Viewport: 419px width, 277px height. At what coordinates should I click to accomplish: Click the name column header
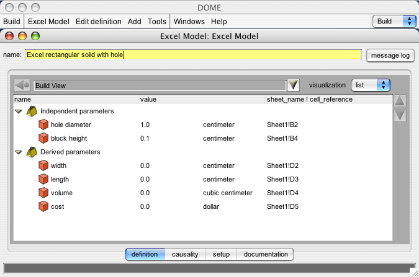[76, 99]
